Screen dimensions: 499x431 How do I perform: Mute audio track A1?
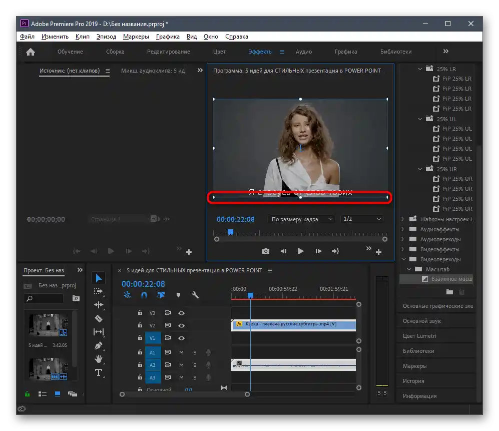[x=181, y=352]
